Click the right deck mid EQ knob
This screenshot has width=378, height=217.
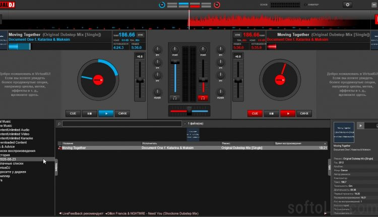coord(220,63)
